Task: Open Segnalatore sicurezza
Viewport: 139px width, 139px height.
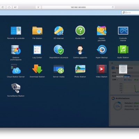Action: tap(59, 50)
